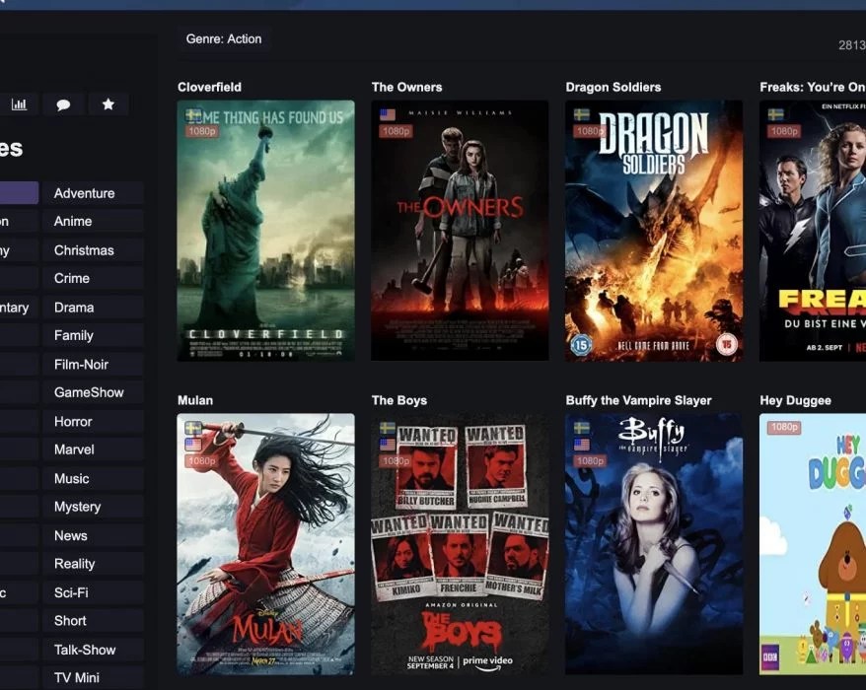The width and height of the screenshot is (866, 690).
Task: Click the 1080p badge on Buffy
Action: coord(590,461)
